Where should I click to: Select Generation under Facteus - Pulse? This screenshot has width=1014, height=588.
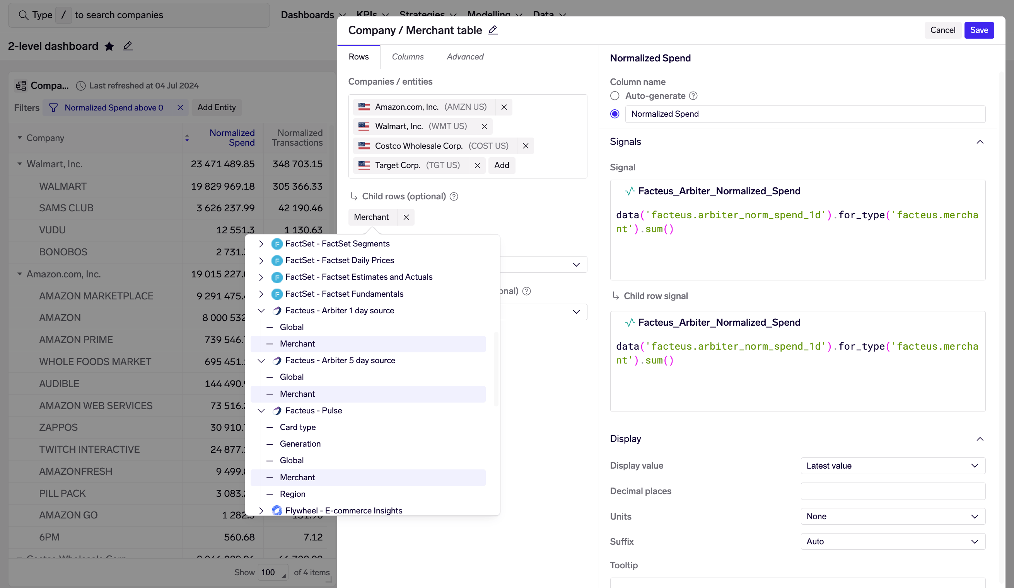point(368,444)
